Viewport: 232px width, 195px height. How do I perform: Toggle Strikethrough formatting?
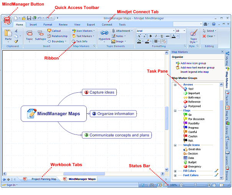tap(167, 36)
